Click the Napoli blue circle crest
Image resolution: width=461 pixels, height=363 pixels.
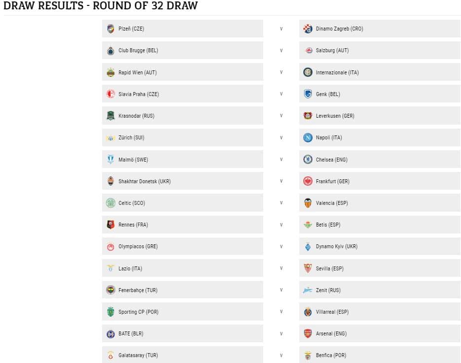pos(308,137)
